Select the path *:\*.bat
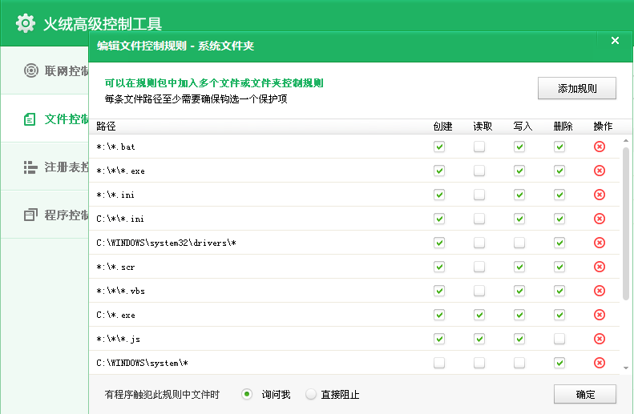Screen dimensions: 634x414 115,147
